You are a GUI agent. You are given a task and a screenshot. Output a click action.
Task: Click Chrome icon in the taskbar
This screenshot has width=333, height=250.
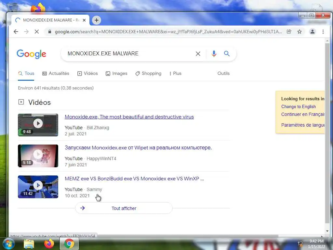coord(69,243)
